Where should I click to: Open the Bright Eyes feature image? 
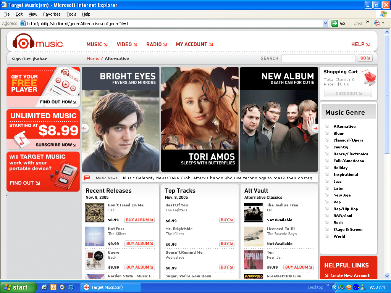click(x=120, y=119)
